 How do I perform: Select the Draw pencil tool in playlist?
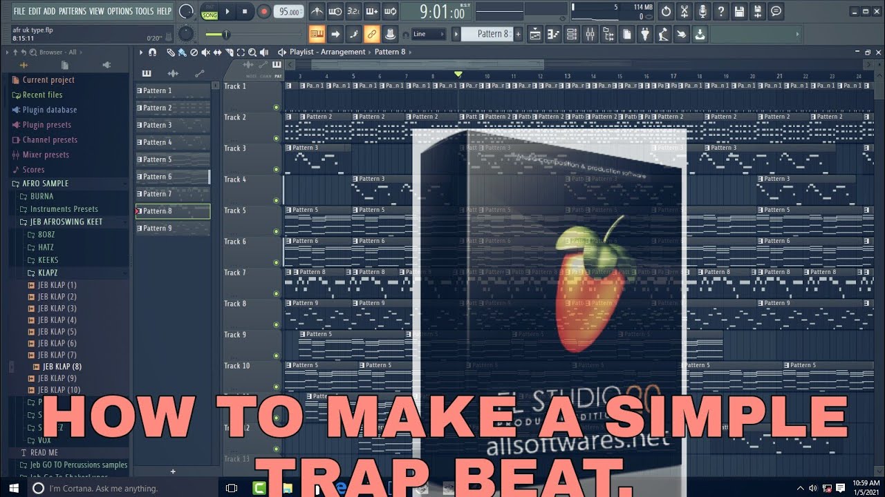(x=171, y=52)
